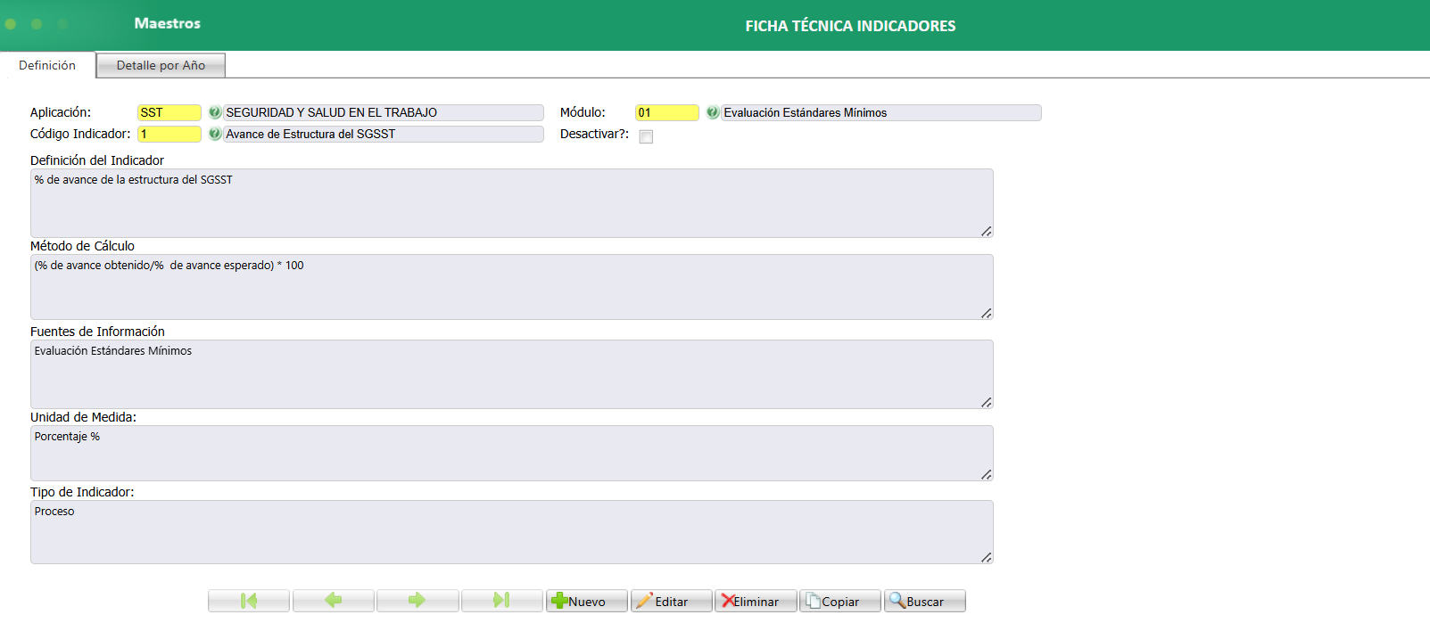Click the SEGURIDAD Y SALUD EN EL TRABAJO field
This screenshot has height=623, width=1430.
(x=384, y=112)
